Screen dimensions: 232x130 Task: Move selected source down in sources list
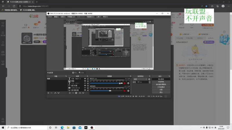[x=83, y=93]
